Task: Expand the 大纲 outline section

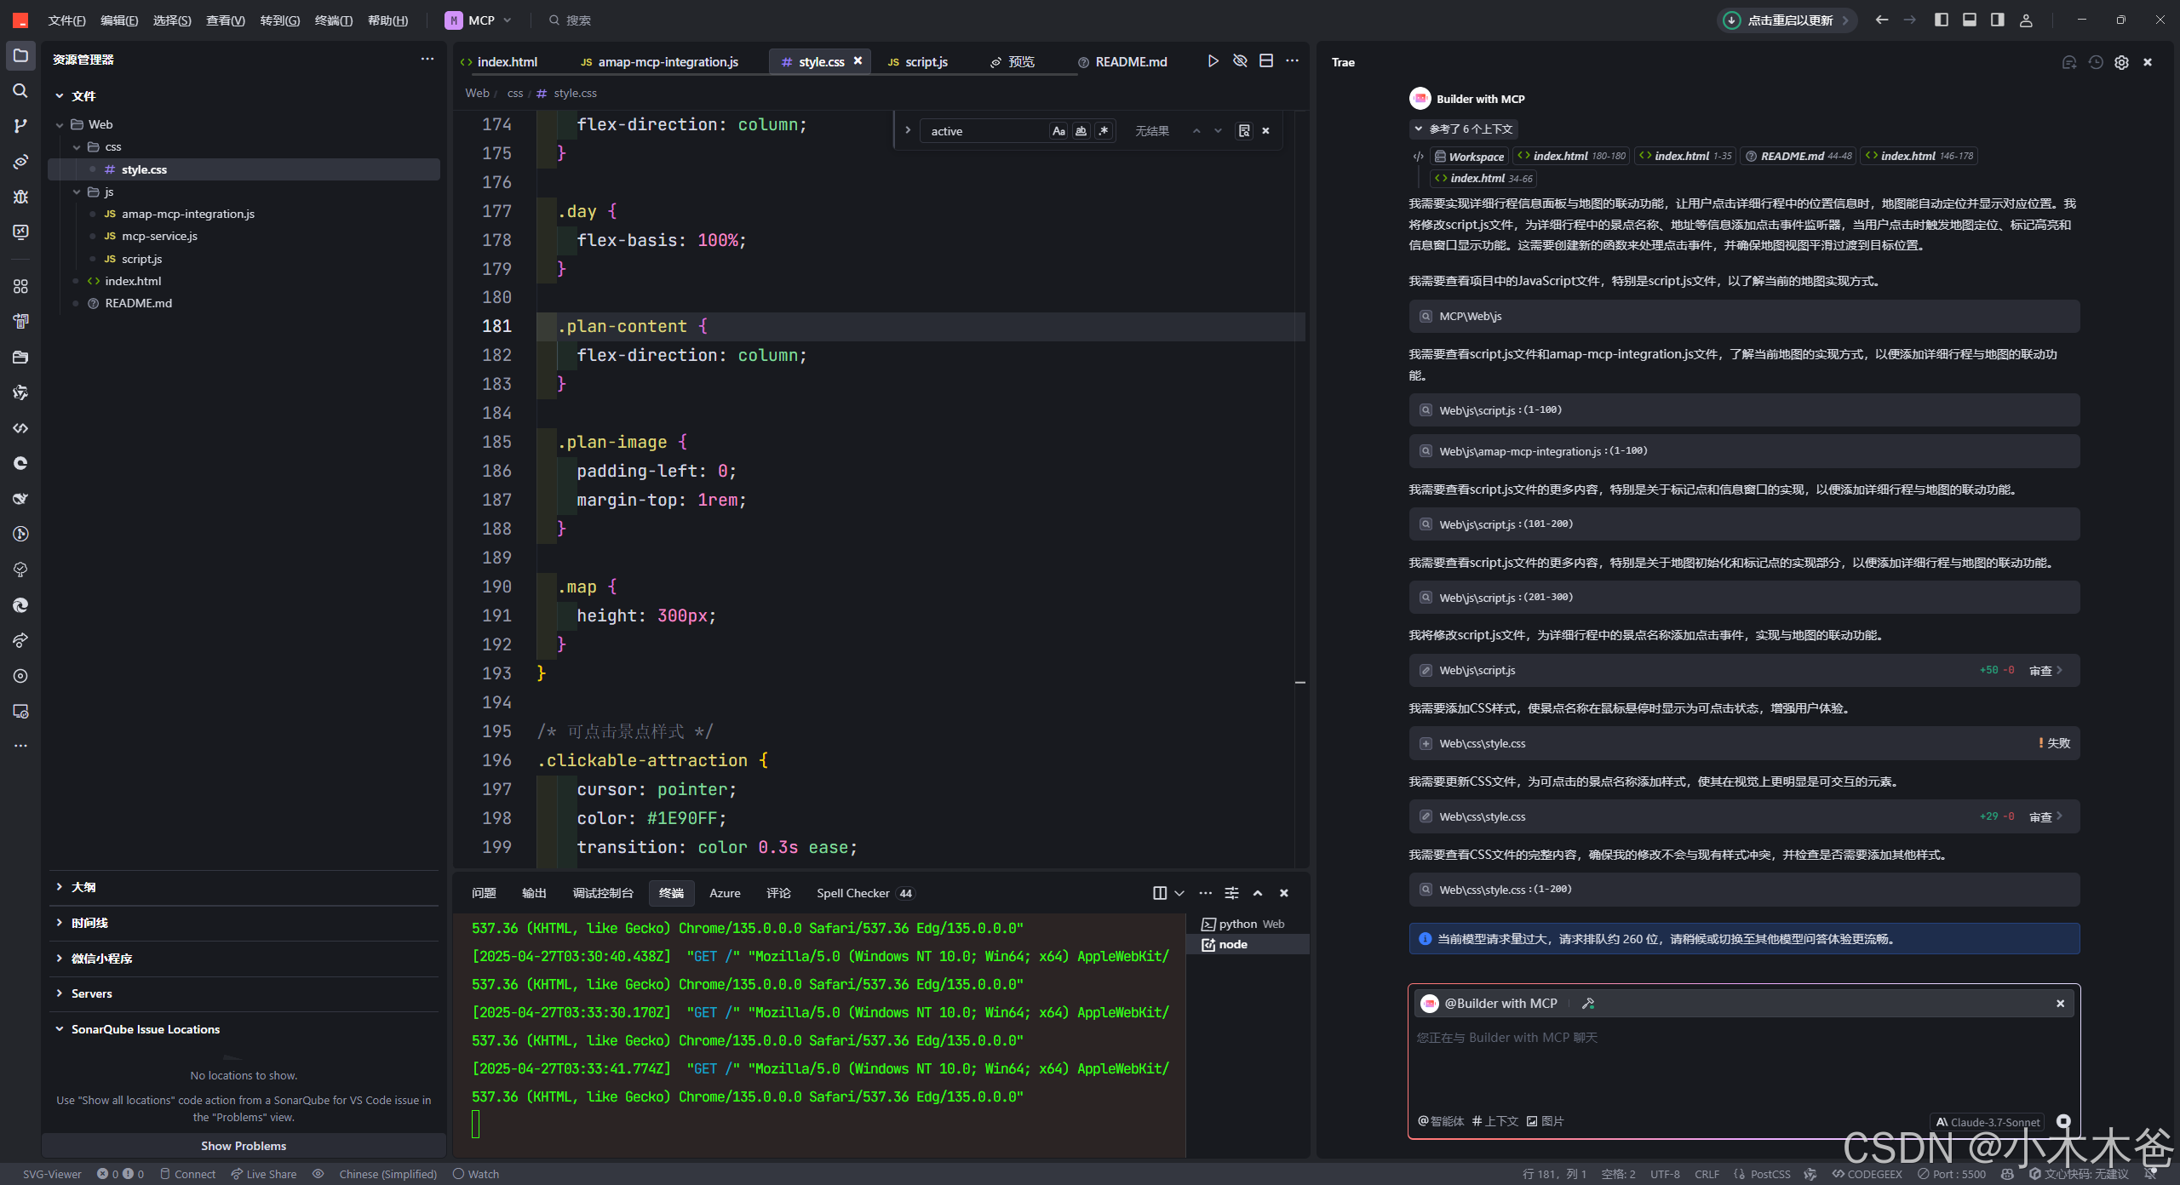Action: [x=83, y=887]
